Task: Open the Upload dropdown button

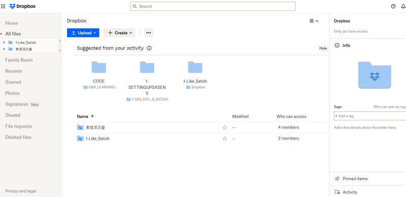Action: [83, 33]
